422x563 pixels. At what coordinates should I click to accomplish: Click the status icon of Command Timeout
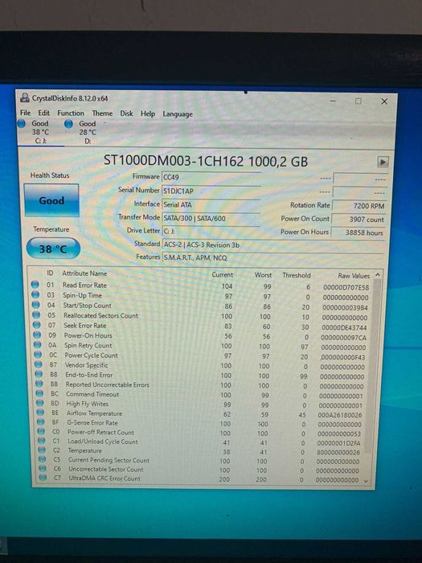40,393
